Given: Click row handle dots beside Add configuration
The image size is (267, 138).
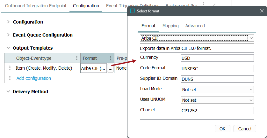Looking at the screenshot, I should pos(10,78).
